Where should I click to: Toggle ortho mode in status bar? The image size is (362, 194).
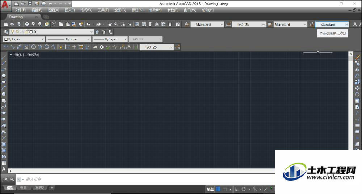237,189
